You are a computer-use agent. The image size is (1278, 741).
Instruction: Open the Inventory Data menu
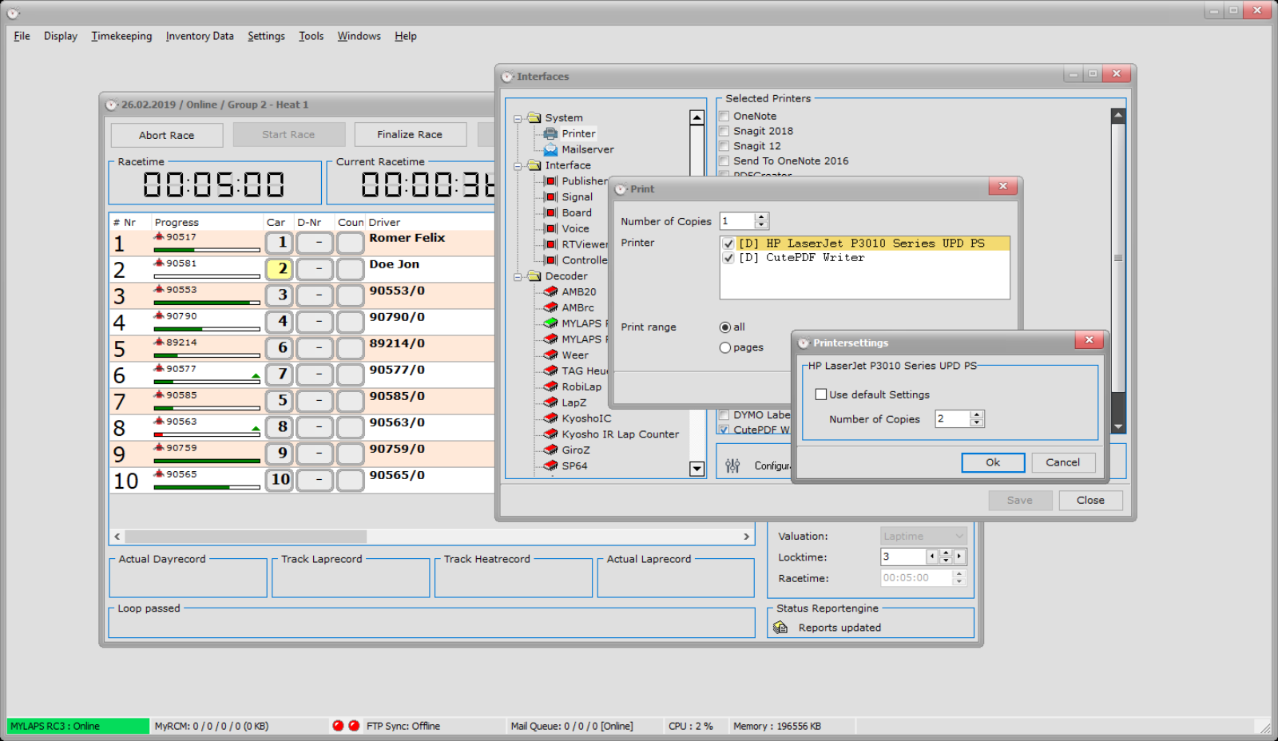coord(200,36)
